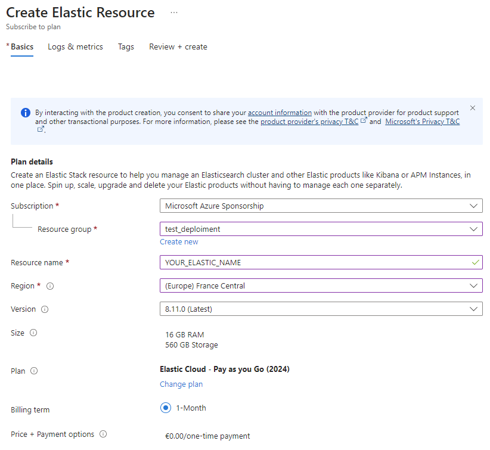Open the Microsoft's Privacy T&C link
Image resolution: width=490 pixels, height=450 pixels.
pyautogui.click(x=423, y=122)
